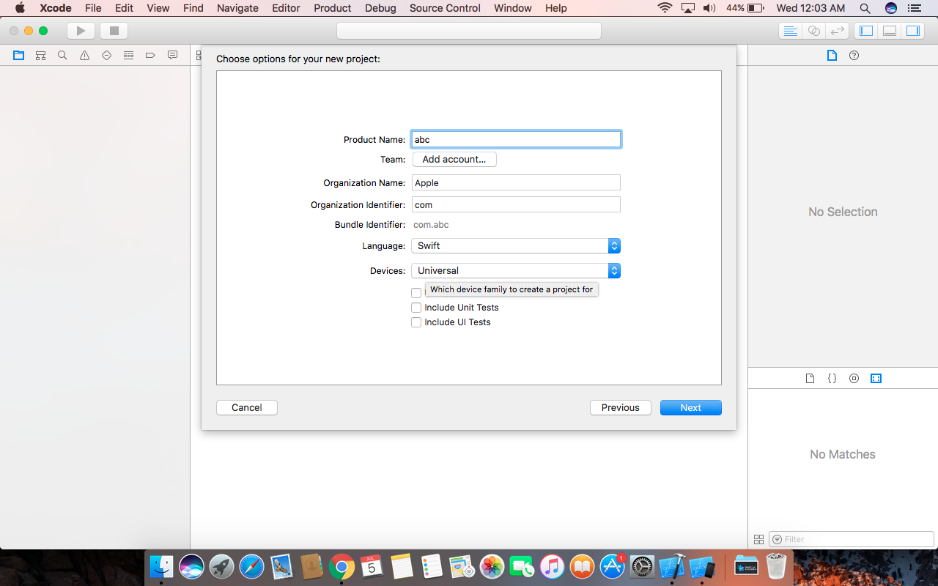Open the Language dropdown showing Swift

pyautogui.click(x=516, y=246)
